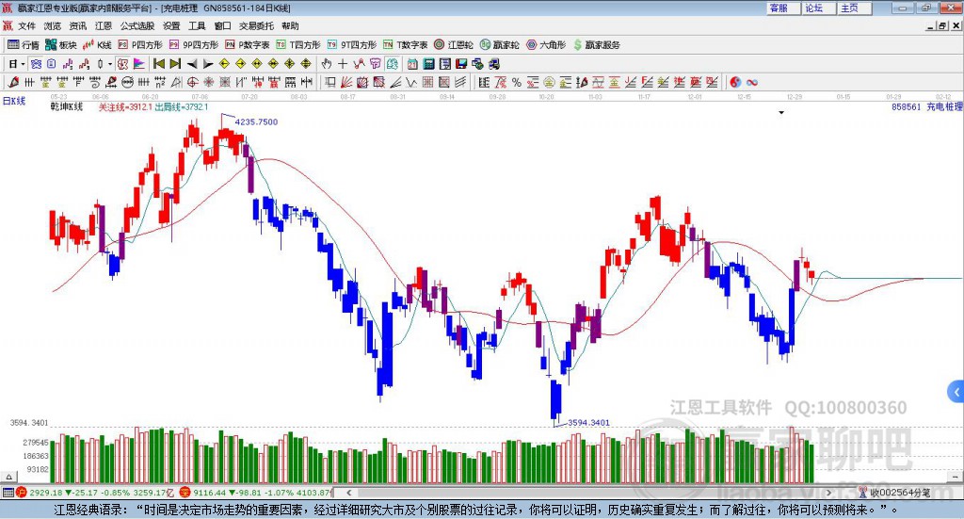Jump to the first bar icon
The width and height of the screenshot is (964, 519).
(159, 64)
